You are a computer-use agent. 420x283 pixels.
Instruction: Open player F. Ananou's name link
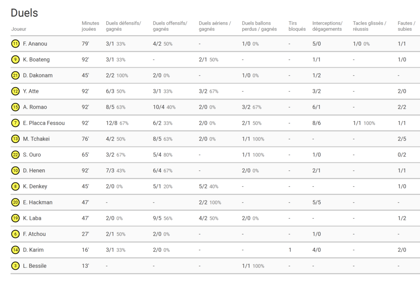[35, 44]
